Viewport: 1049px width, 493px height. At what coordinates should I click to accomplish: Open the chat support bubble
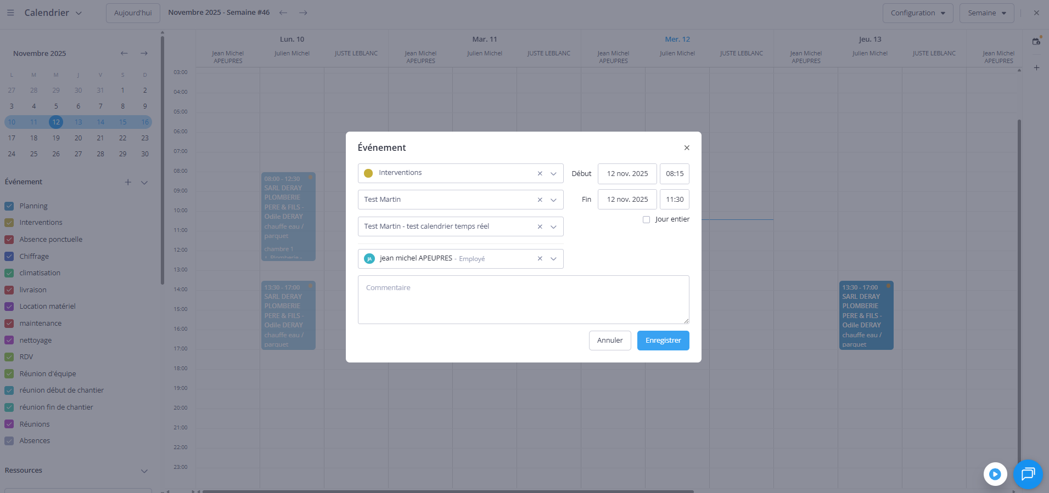1028,474
